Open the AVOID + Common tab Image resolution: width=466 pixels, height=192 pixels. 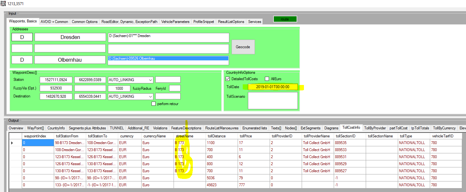point(54,22)
